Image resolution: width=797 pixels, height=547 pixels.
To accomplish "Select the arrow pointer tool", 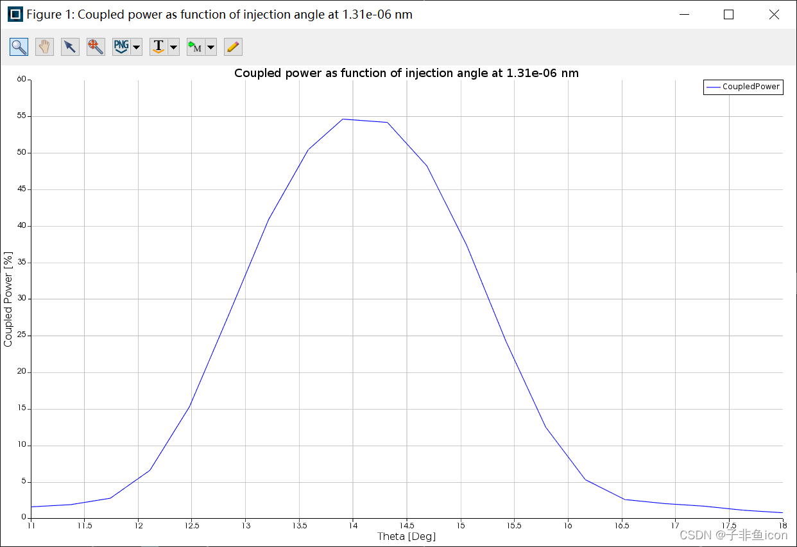I will coord(70,47).
